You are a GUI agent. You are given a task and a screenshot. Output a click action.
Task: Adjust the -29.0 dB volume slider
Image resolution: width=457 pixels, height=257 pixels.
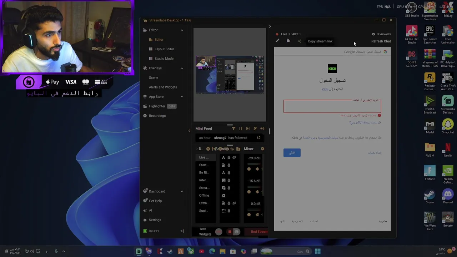[x=249, y=169]
